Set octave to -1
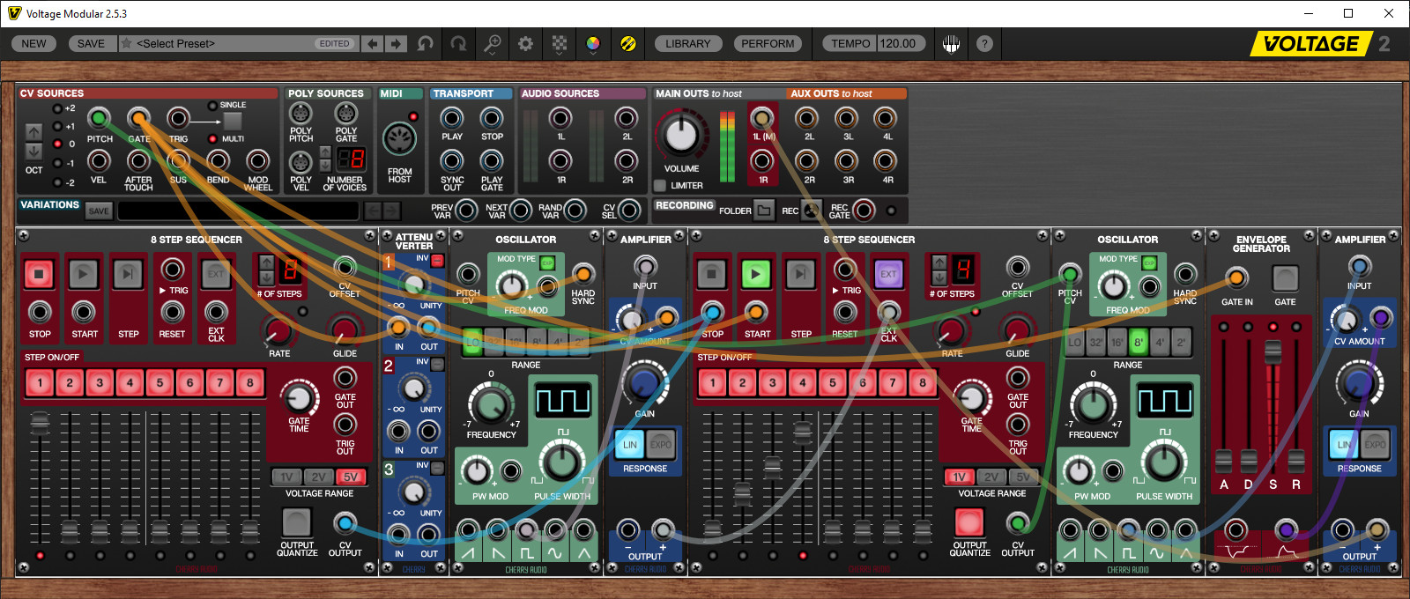Image resolution: width=1410 pixels, height=599 pixels. coord(57,163)
